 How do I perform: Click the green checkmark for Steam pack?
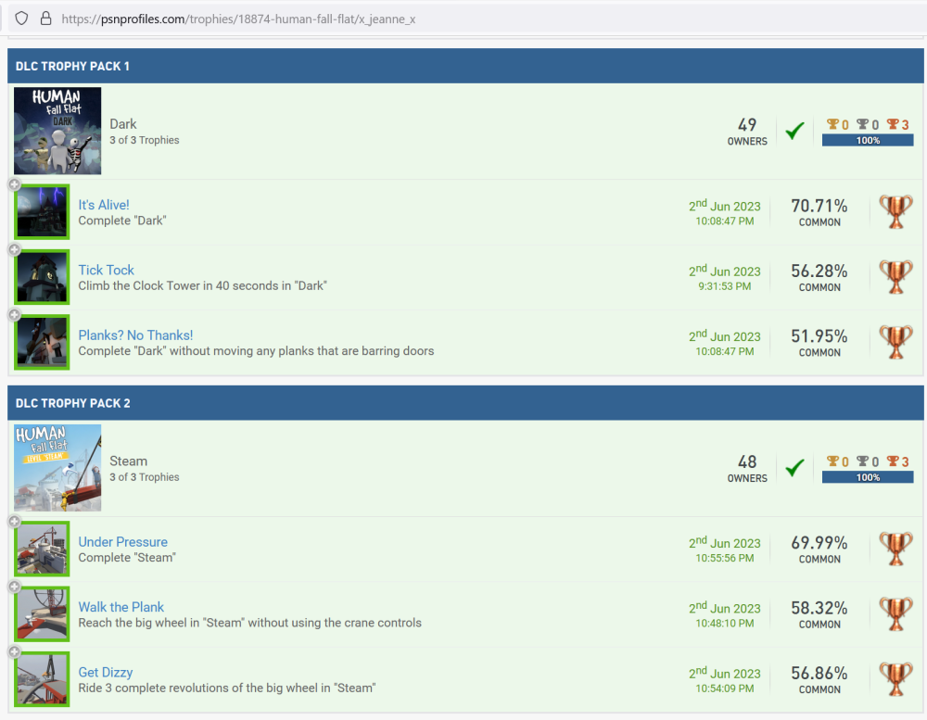click(x=794, y=469)
